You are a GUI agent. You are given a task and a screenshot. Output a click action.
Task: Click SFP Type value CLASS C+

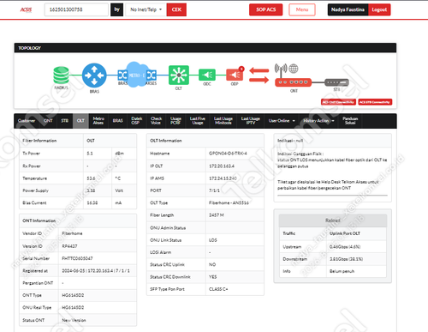click(218, 289)
